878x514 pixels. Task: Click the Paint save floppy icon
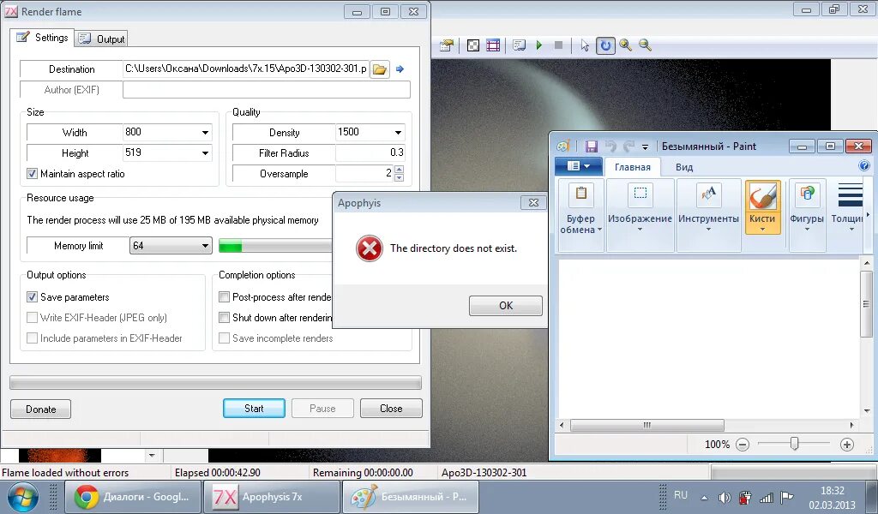[592, 146]
